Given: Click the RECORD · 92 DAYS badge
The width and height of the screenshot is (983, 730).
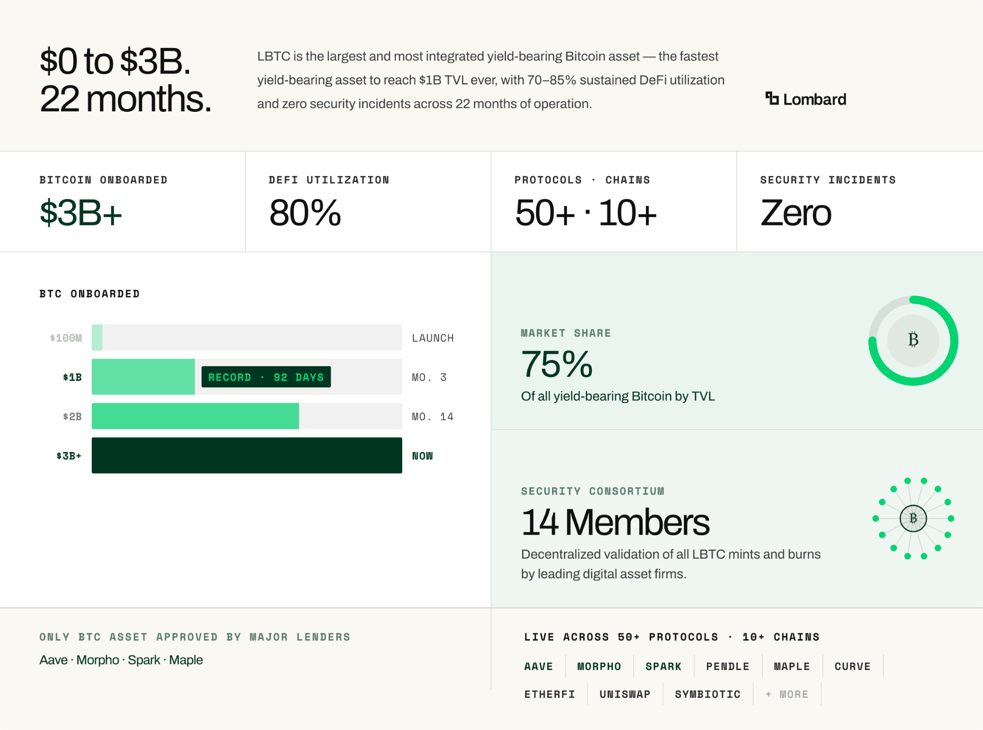Looking at the screenshot, I should [x=266, y=377].
